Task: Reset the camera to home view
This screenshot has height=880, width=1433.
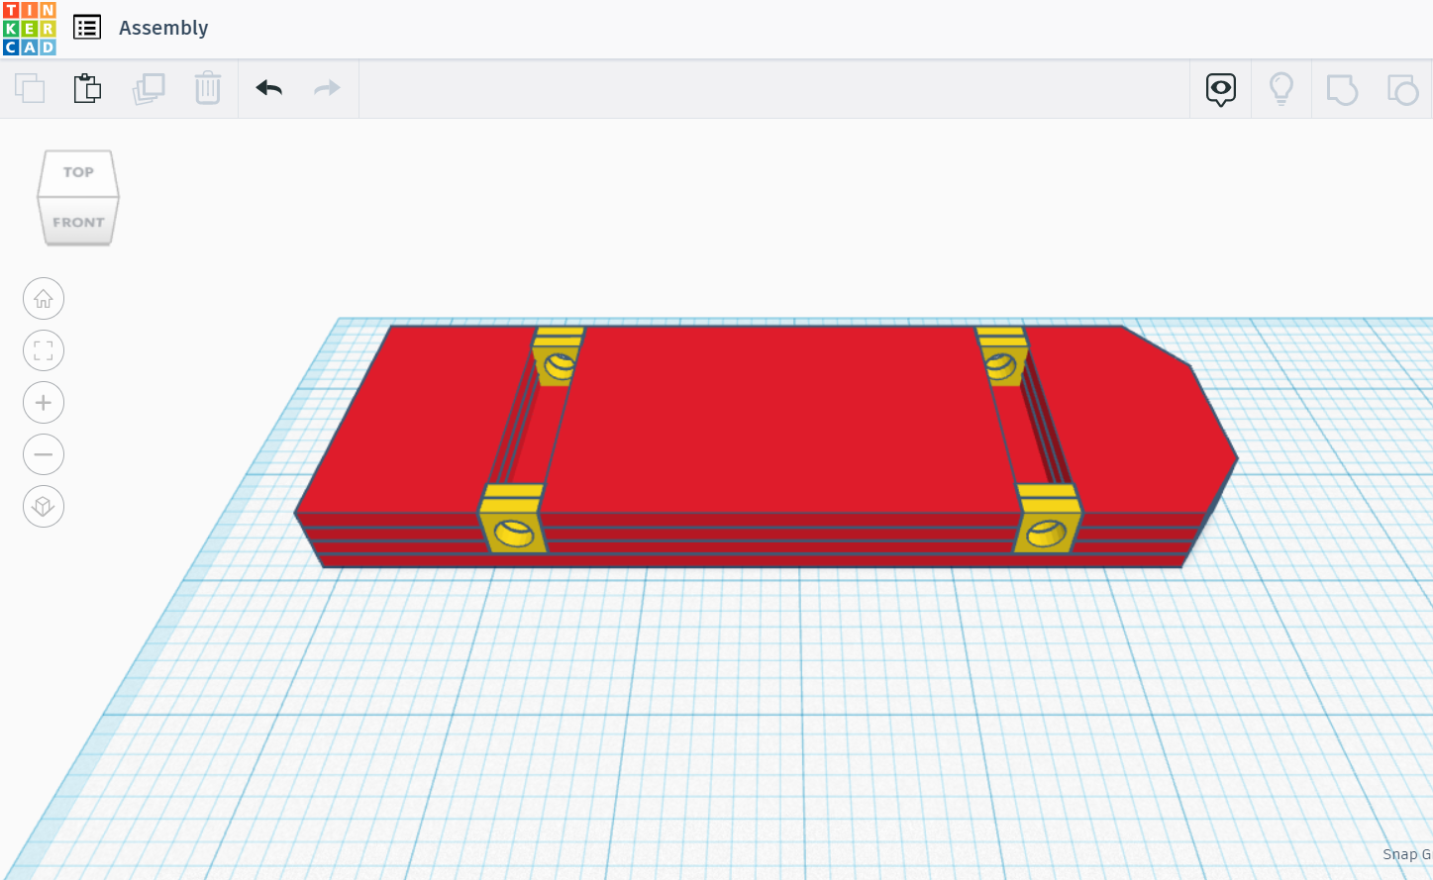Action: click(43, 298)
